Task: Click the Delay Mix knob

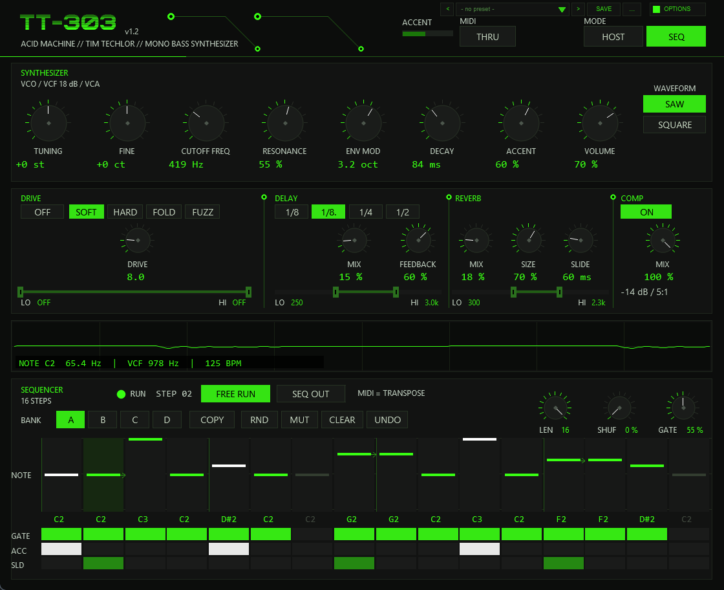Action: [354, 240]
